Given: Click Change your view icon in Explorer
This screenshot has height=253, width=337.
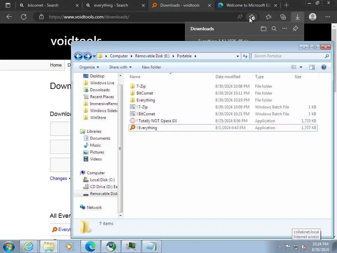Looking at the screenshot, I should [294, 67].
